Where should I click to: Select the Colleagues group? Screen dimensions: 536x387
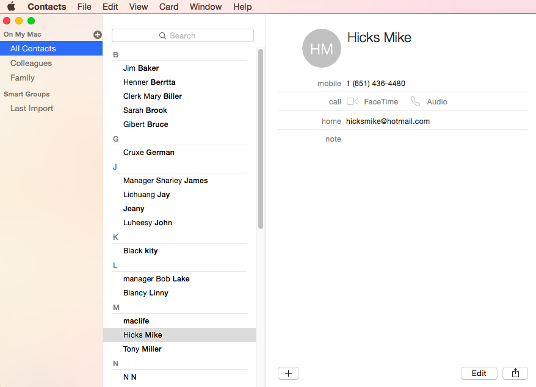(x=31, y=63)
